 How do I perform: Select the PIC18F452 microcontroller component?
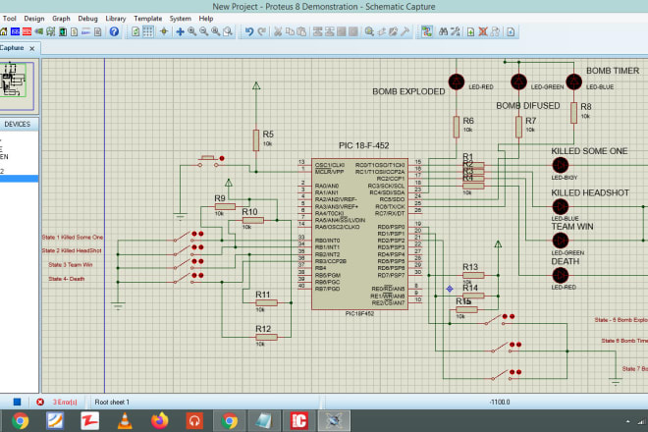click(359, 234)
